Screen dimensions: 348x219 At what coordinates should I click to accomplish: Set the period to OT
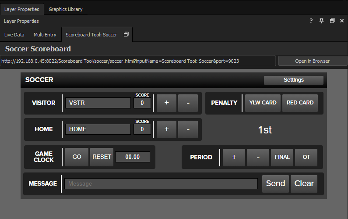point(306,157)
